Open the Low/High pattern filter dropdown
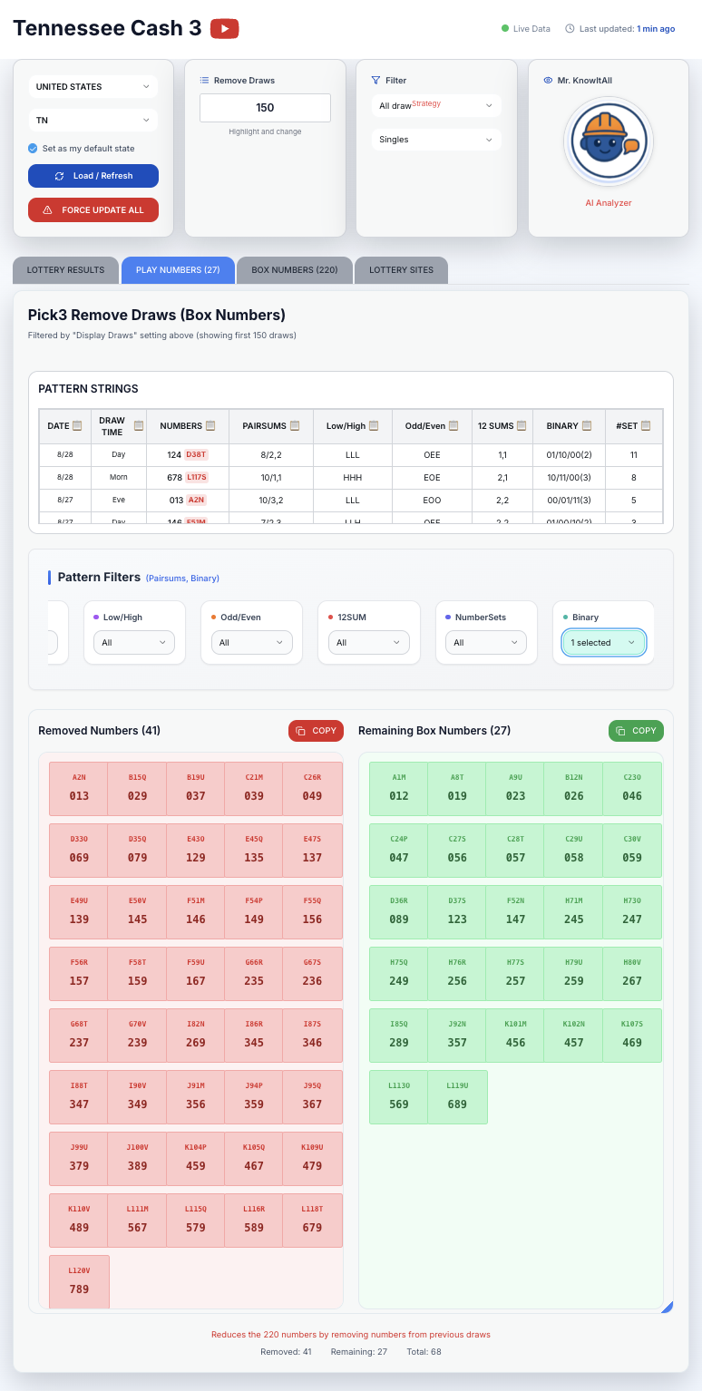 click(134, 642)
